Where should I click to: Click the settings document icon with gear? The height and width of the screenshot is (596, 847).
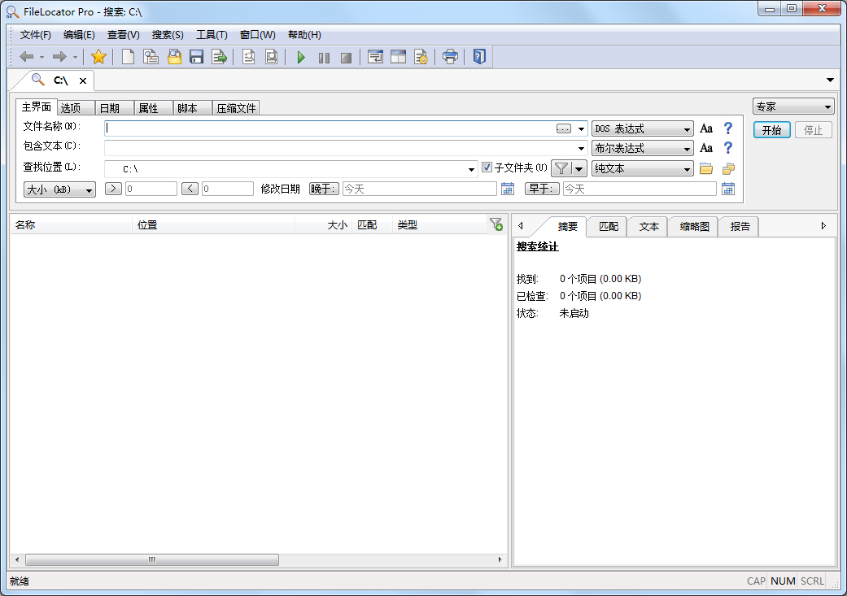(x=421, y=57)
